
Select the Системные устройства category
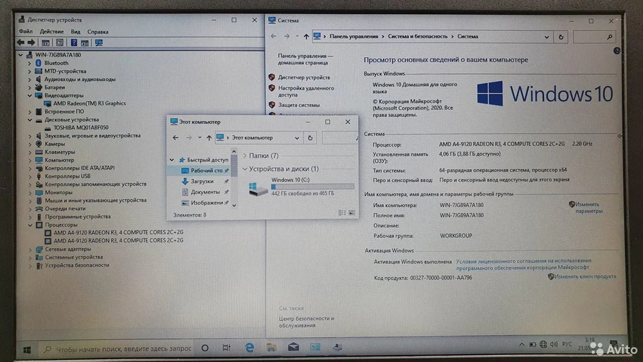74,257
